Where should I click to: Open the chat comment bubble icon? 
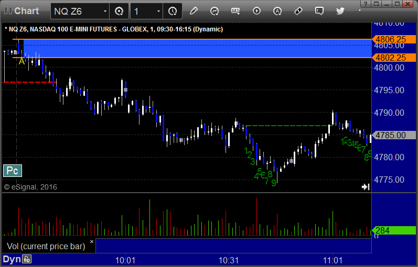(x=319, y=11)
